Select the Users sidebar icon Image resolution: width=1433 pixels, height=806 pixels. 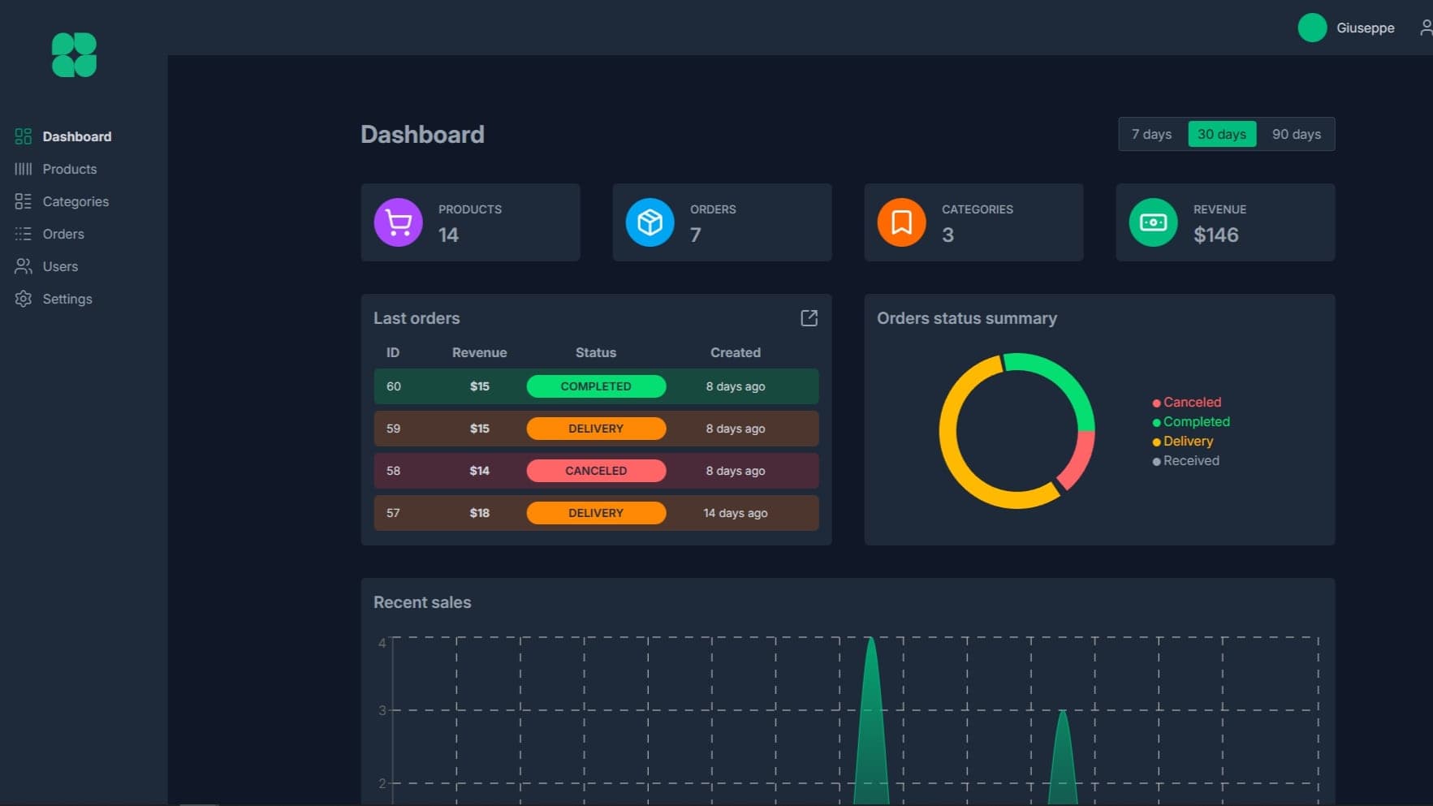click(x=23, y=266)
